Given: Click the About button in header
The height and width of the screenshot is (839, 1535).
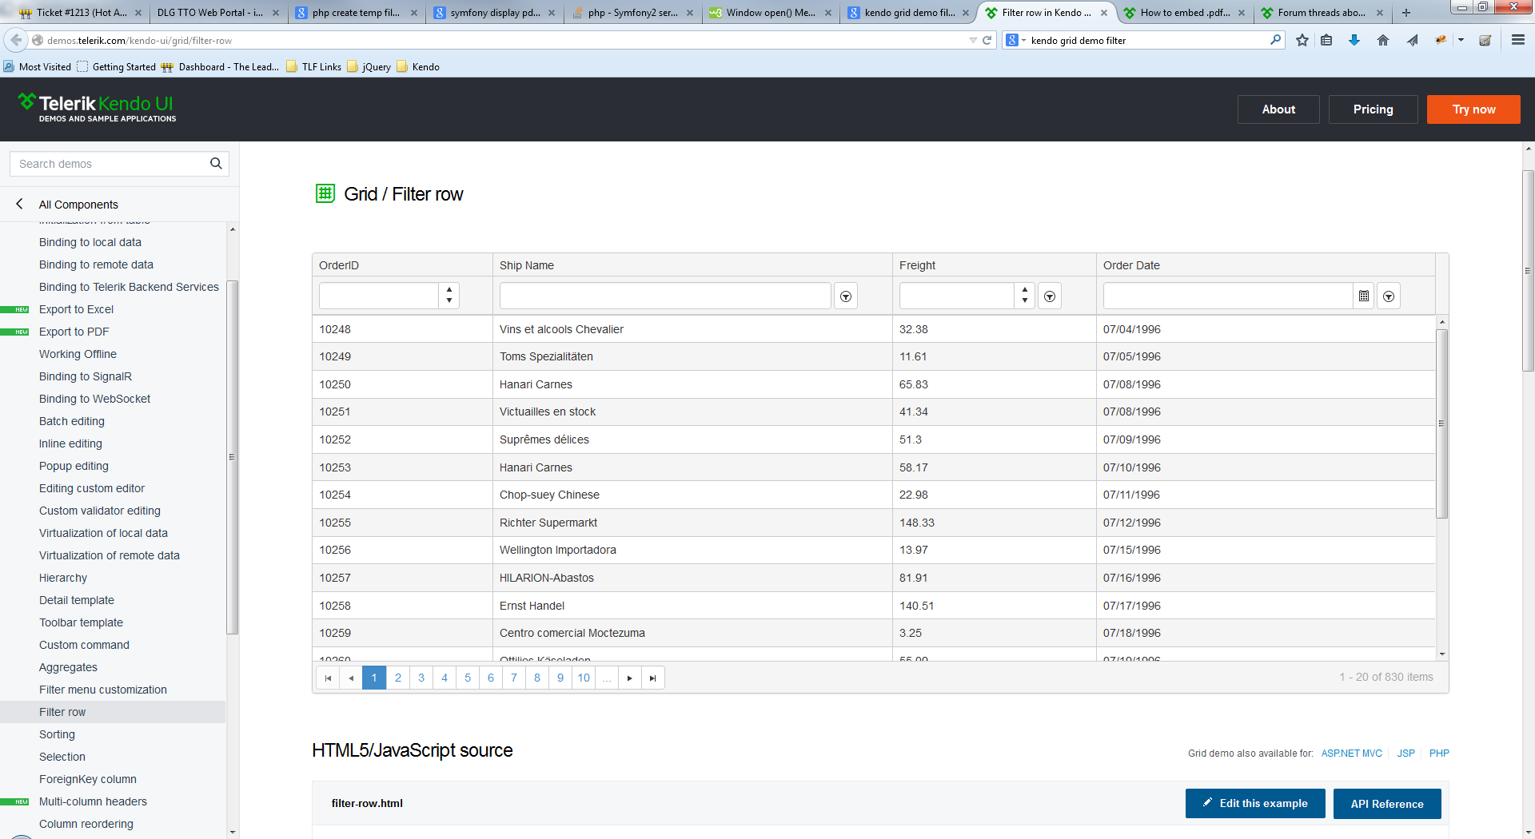Looking at the screenshot, I should point(1278,109).
